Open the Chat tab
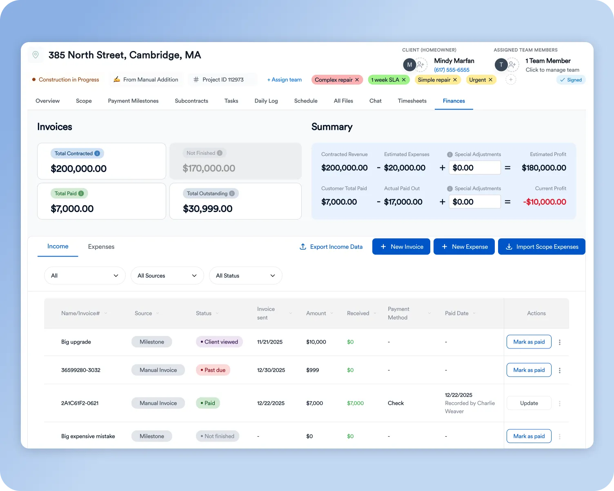614x491 pixels. coord(375,101)
